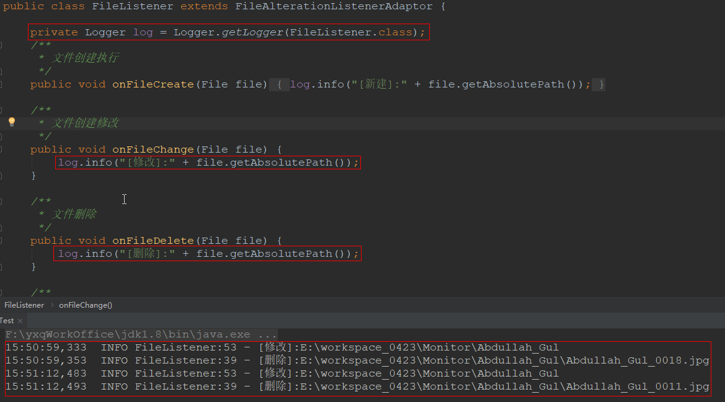Place cursor on getLogger method call

252,32
